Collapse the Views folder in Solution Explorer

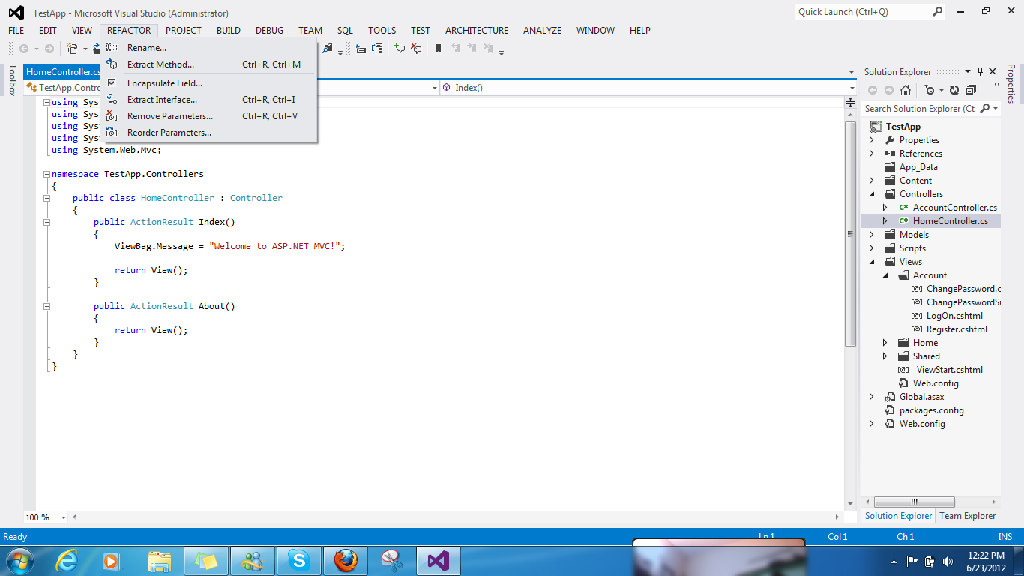pyautogui.click(x=872, y=261)
